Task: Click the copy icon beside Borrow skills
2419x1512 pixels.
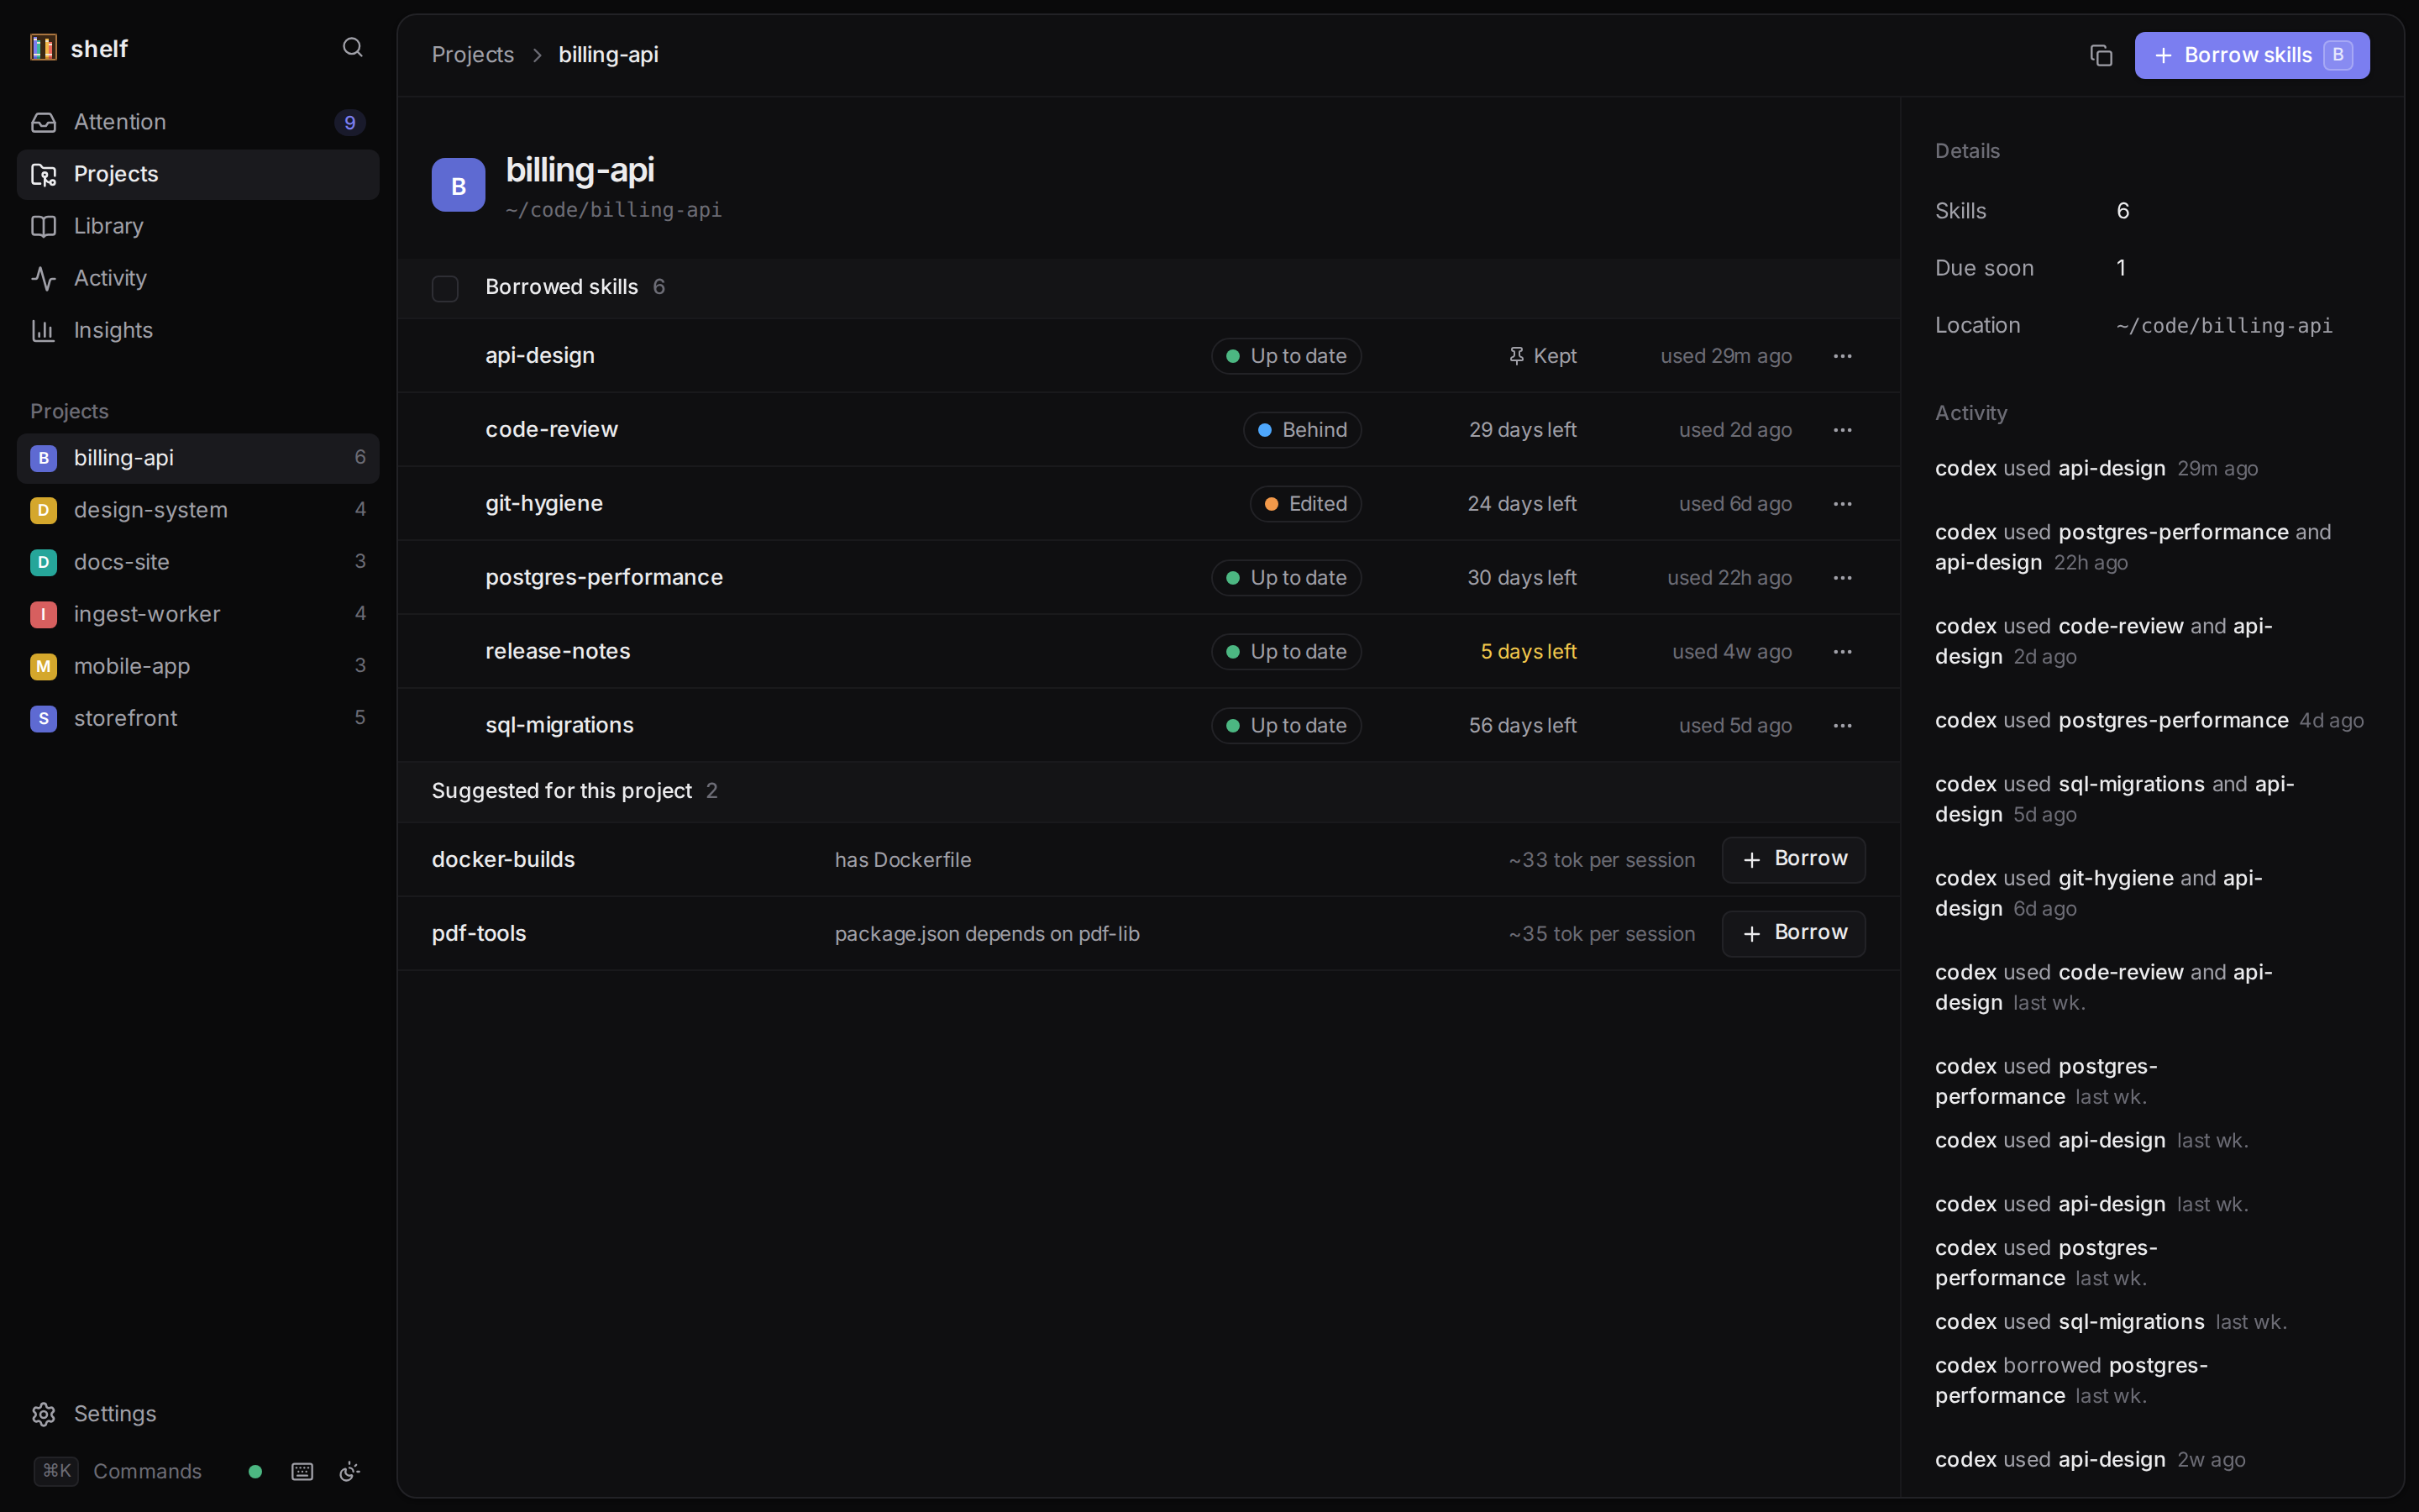Action: point(2102,55)
